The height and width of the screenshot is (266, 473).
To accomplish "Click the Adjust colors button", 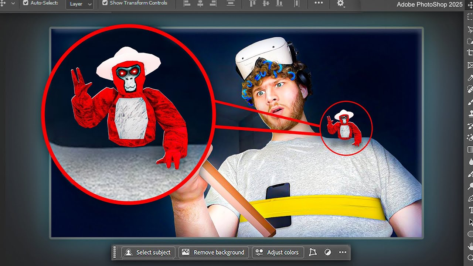I will (278, 252).
